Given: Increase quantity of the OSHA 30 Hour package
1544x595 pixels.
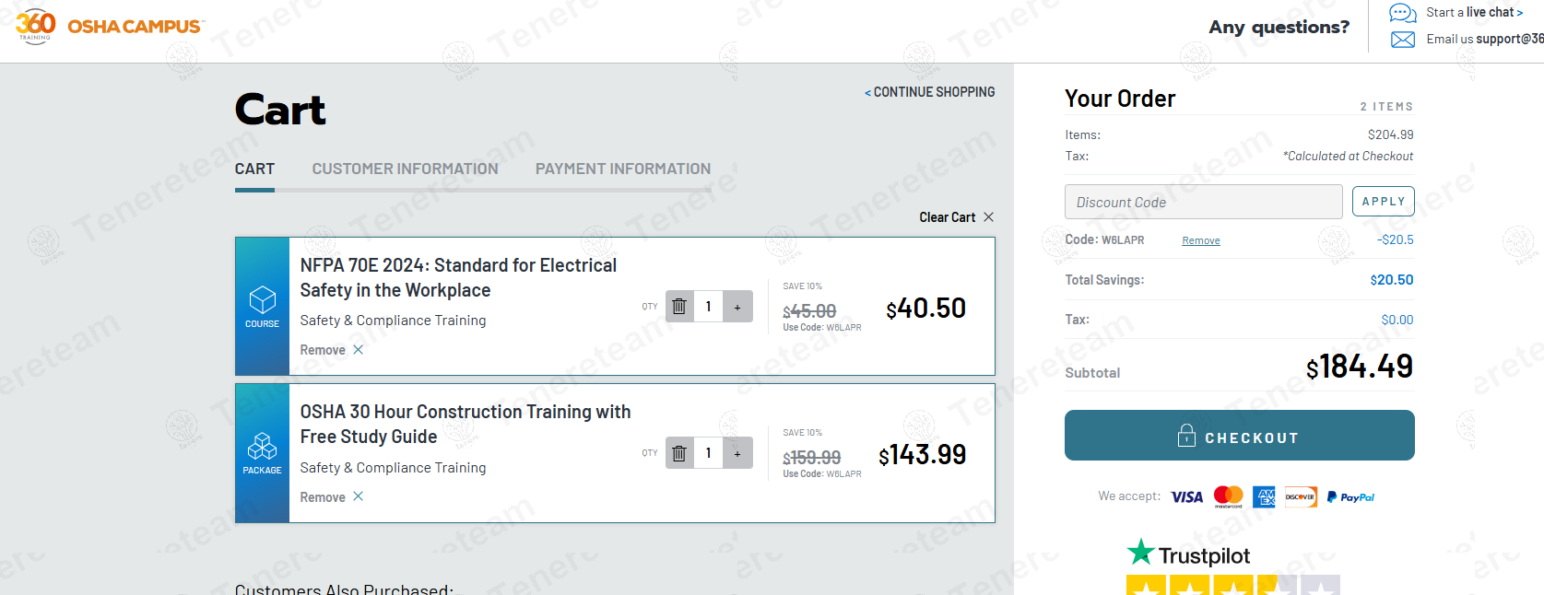Looking at the screenshot, I should point(737,453).
